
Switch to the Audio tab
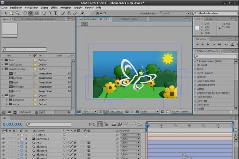pyautogui.click(x=210, y=19)
